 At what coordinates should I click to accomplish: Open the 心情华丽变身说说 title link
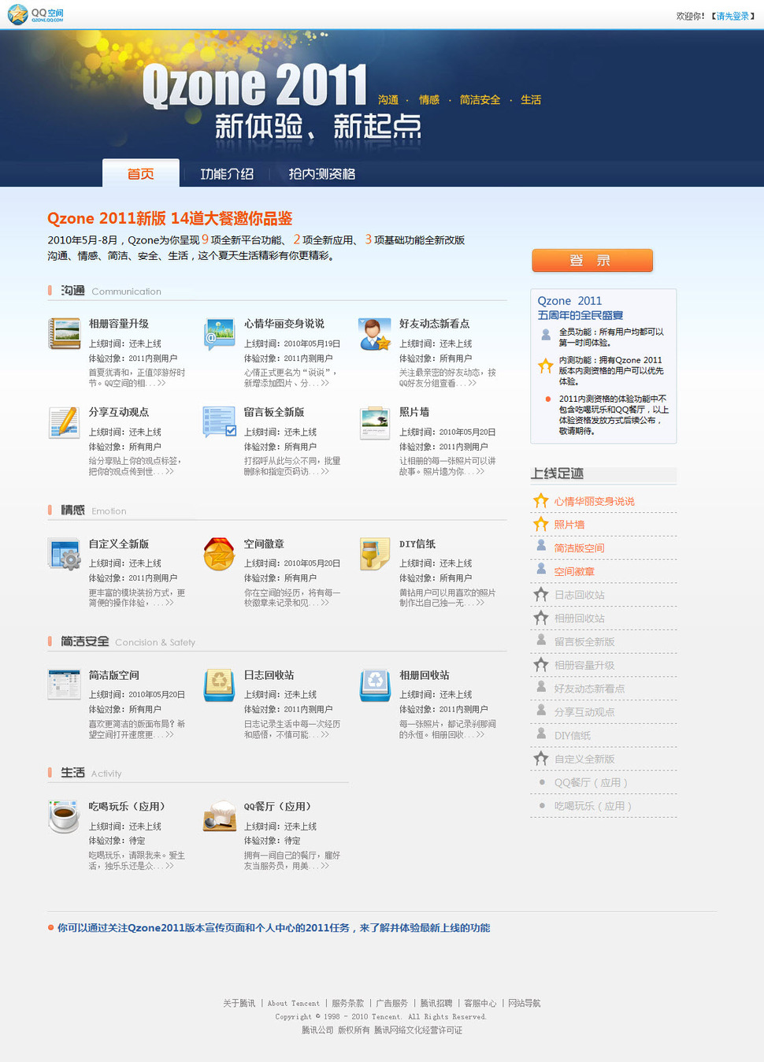click(x=284, y=324)
